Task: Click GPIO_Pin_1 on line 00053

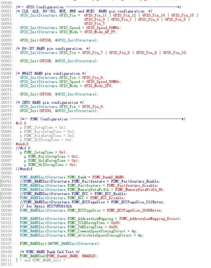Action: [121, 19]
